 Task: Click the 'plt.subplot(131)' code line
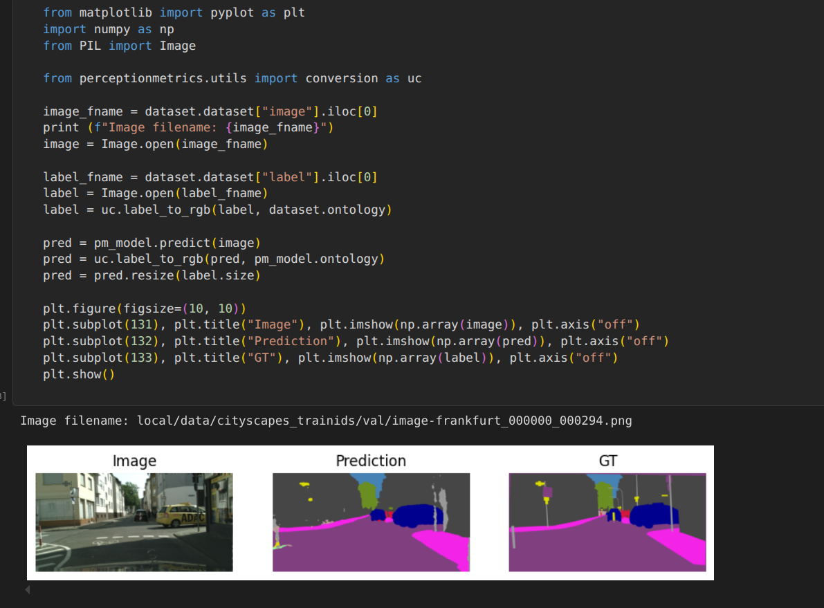(342, 325)
